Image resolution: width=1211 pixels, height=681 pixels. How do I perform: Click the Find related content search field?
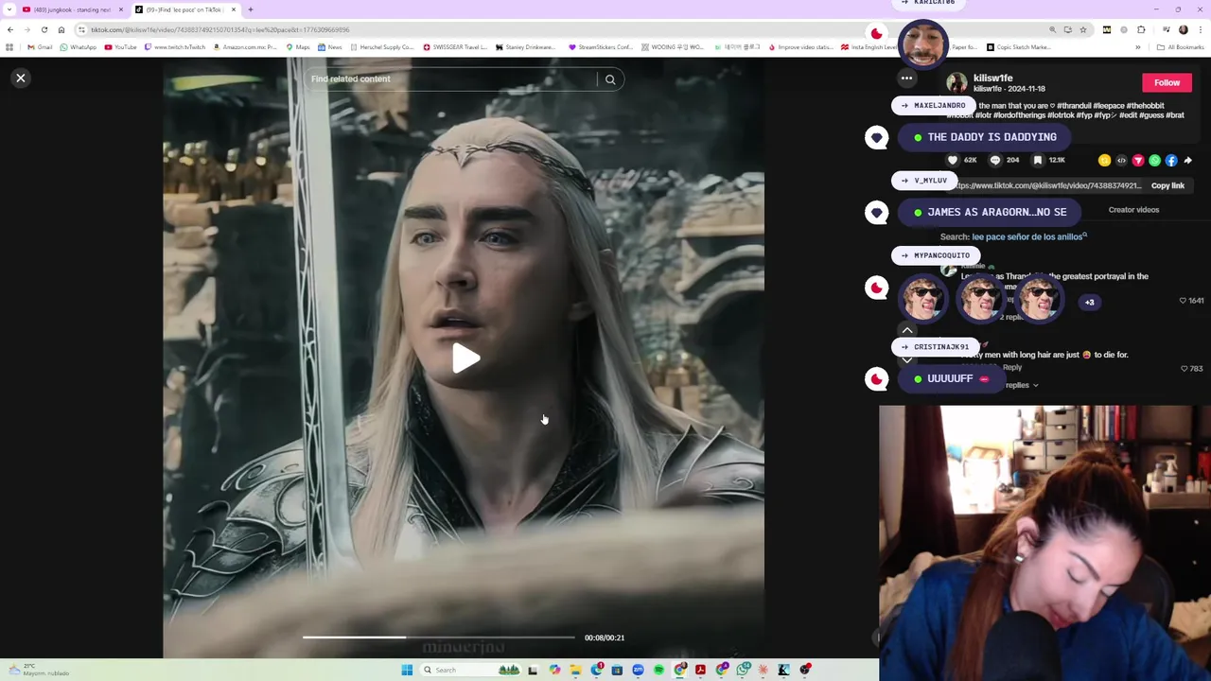click(x=452, y=79)
